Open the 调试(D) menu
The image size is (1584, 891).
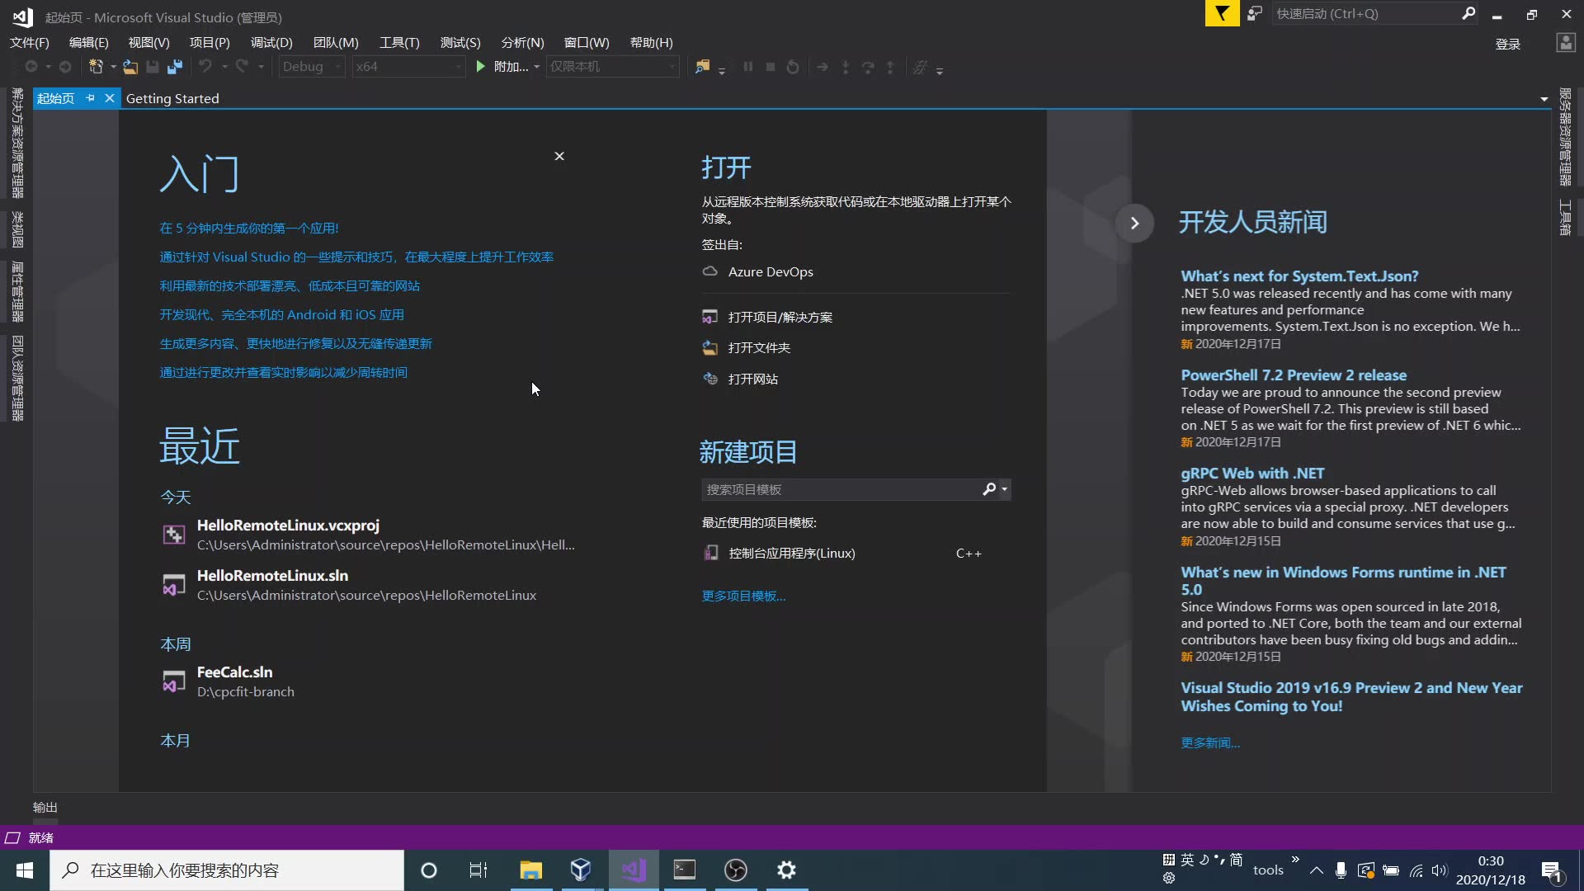tap(271, 42)
